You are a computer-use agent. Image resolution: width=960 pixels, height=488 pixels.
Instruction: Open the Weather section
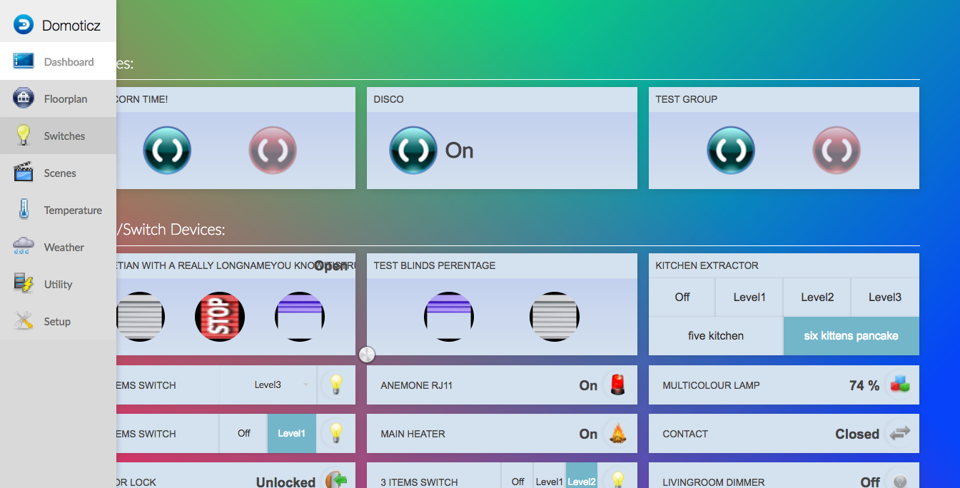[58, 248]
